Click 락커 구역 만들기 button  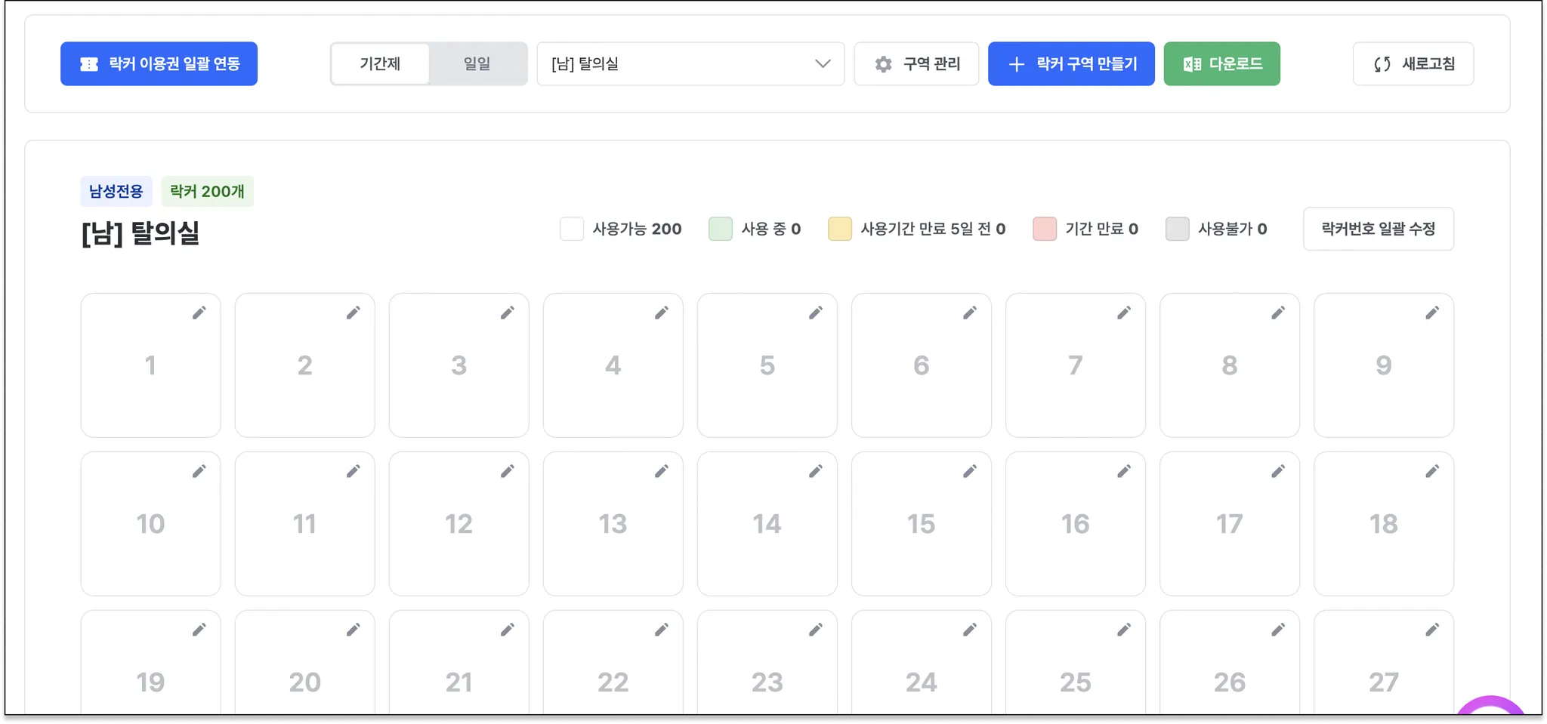[1071, 64]
